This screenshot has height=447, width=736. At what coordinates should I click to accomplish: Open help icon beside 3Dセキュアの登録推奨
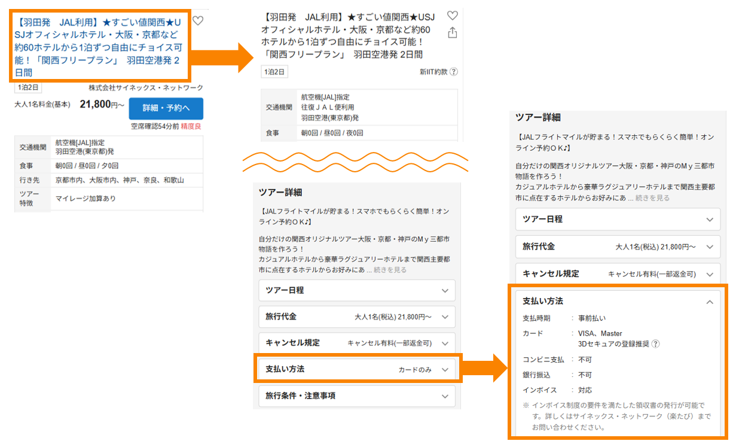(x=655, y=344)
